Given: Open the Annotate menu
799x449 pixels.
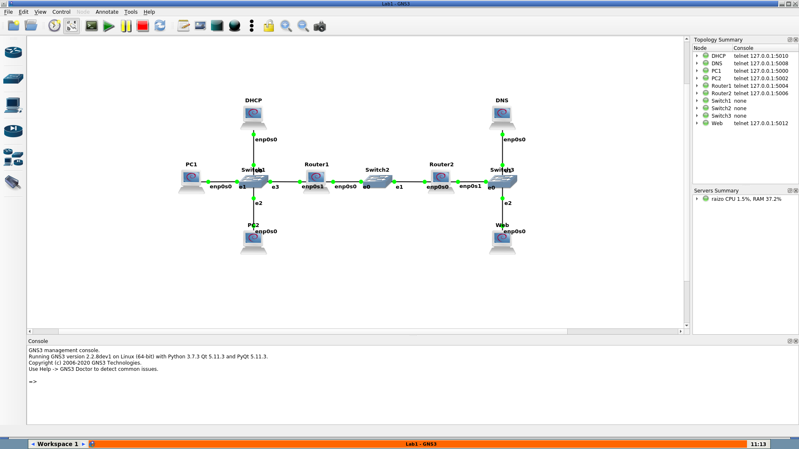Looking at the screenshot, I should (x=107, y=12).
